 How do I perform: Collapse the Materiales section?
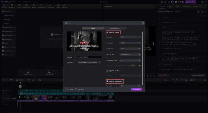tap(15, 11)
